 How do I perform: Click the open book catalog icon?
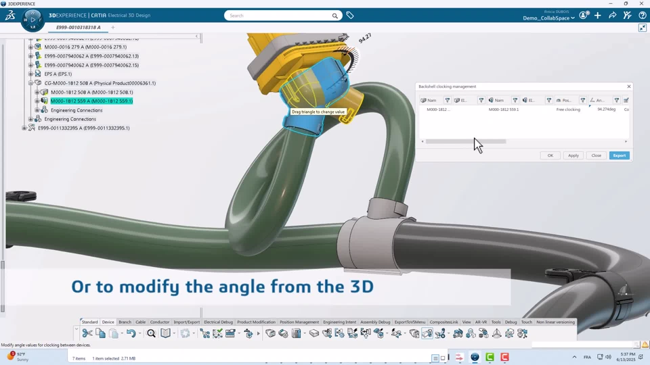(165, 333)
